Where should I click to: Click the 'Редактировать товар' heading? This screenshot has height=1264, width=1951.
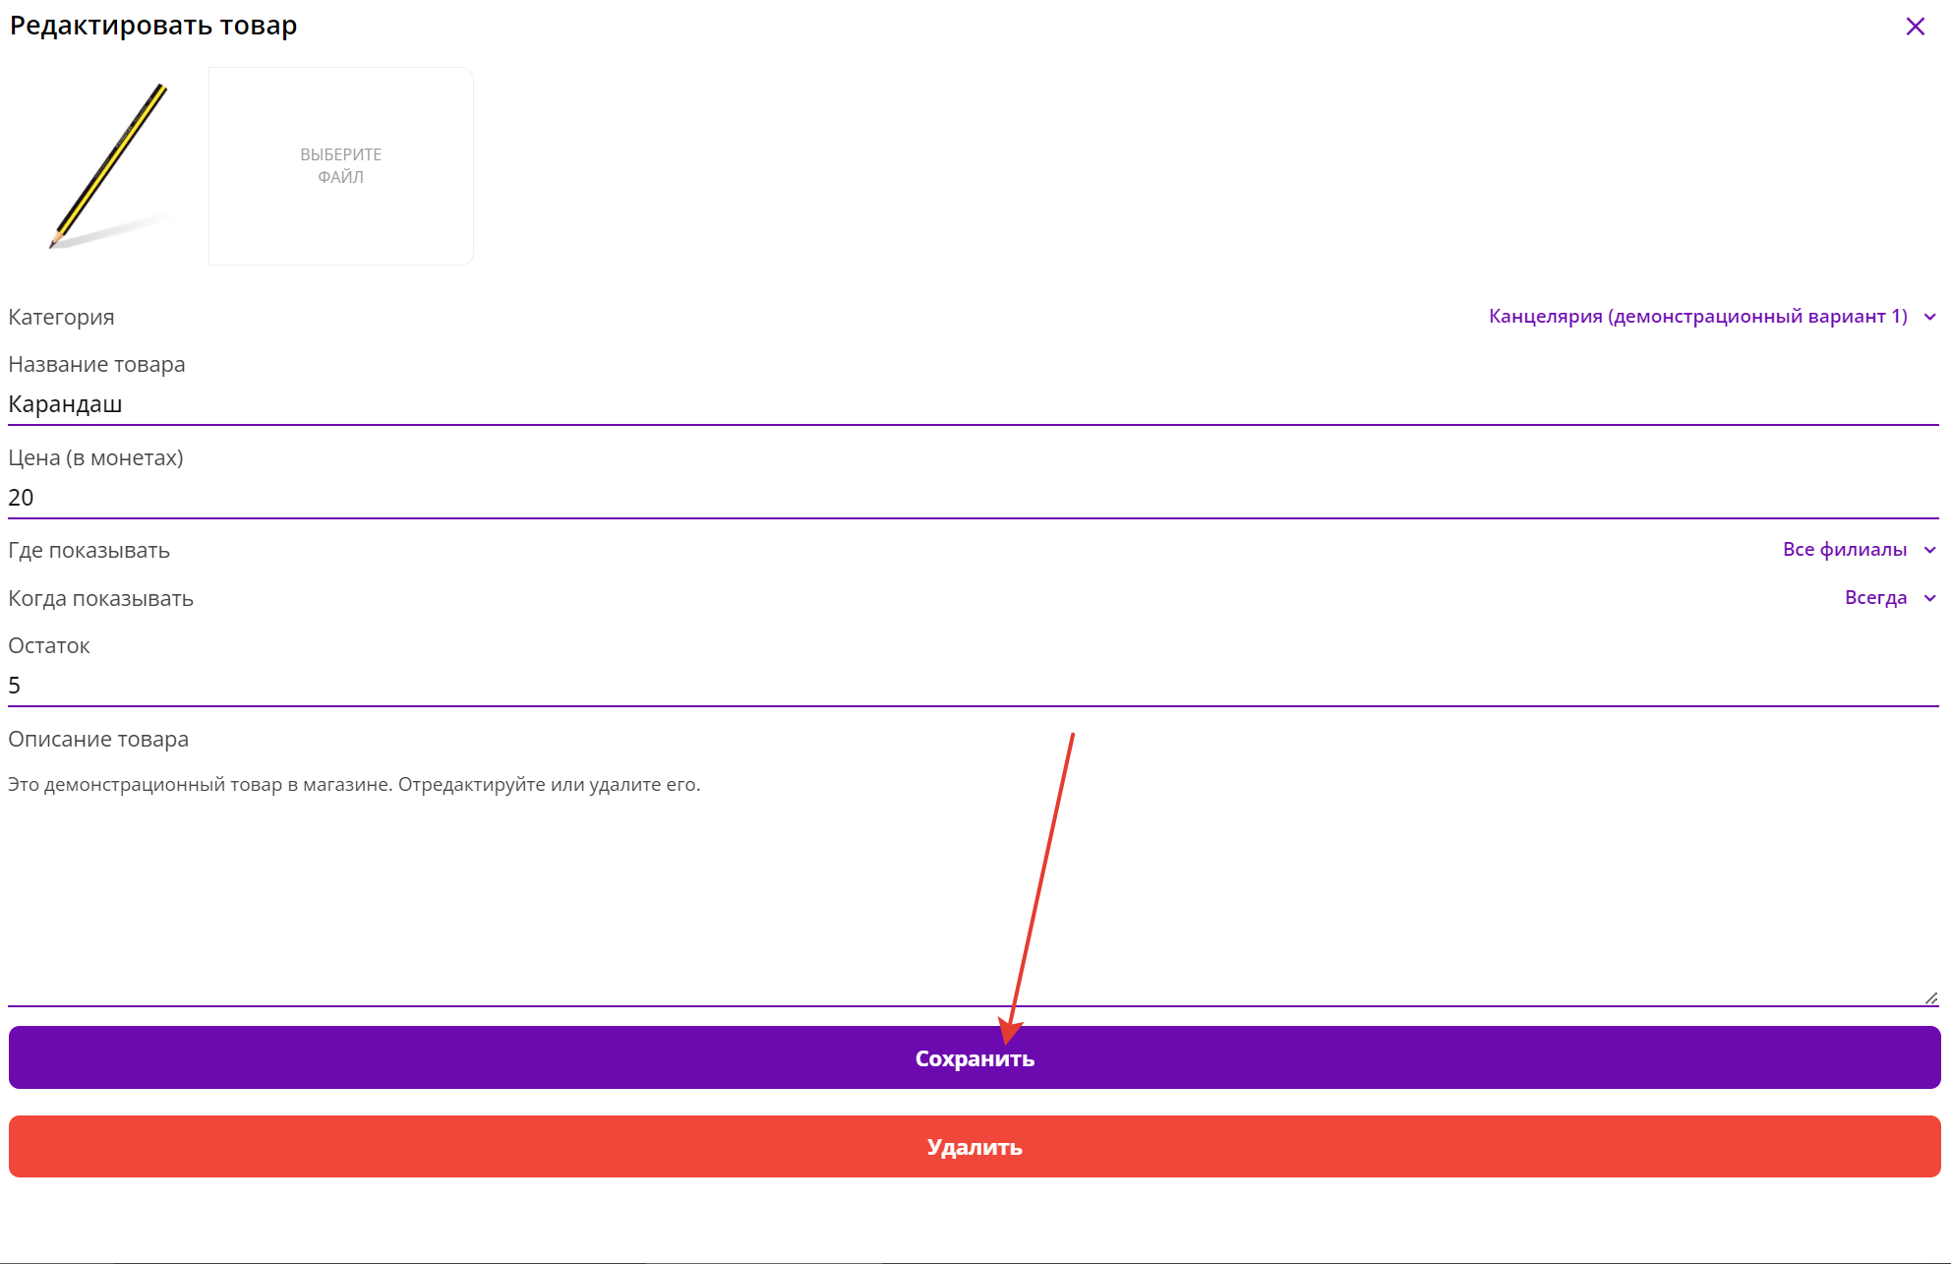tap(153, 26)
